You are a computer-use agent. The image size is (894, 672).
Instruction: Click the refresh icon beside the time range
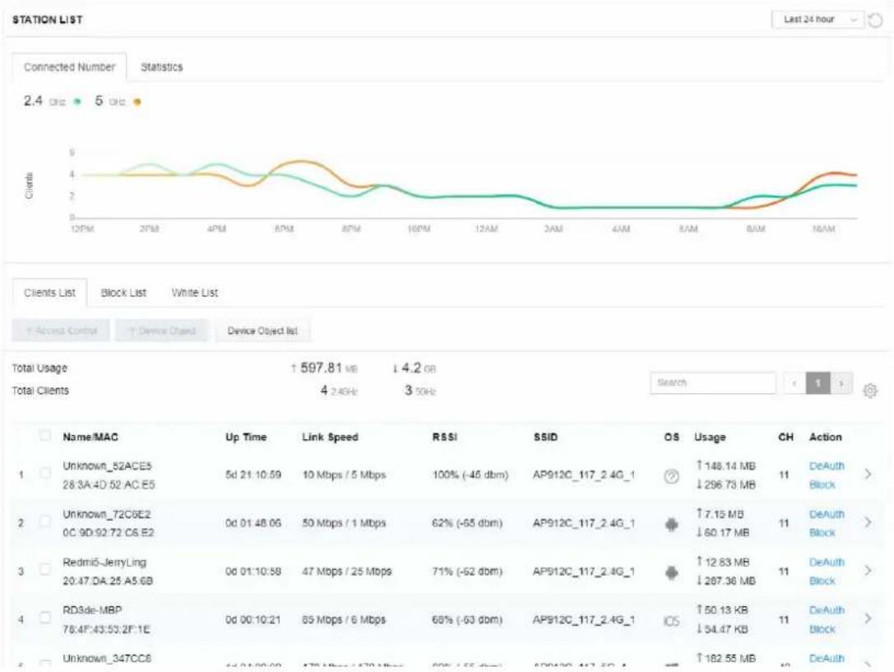tap(875, 21)
